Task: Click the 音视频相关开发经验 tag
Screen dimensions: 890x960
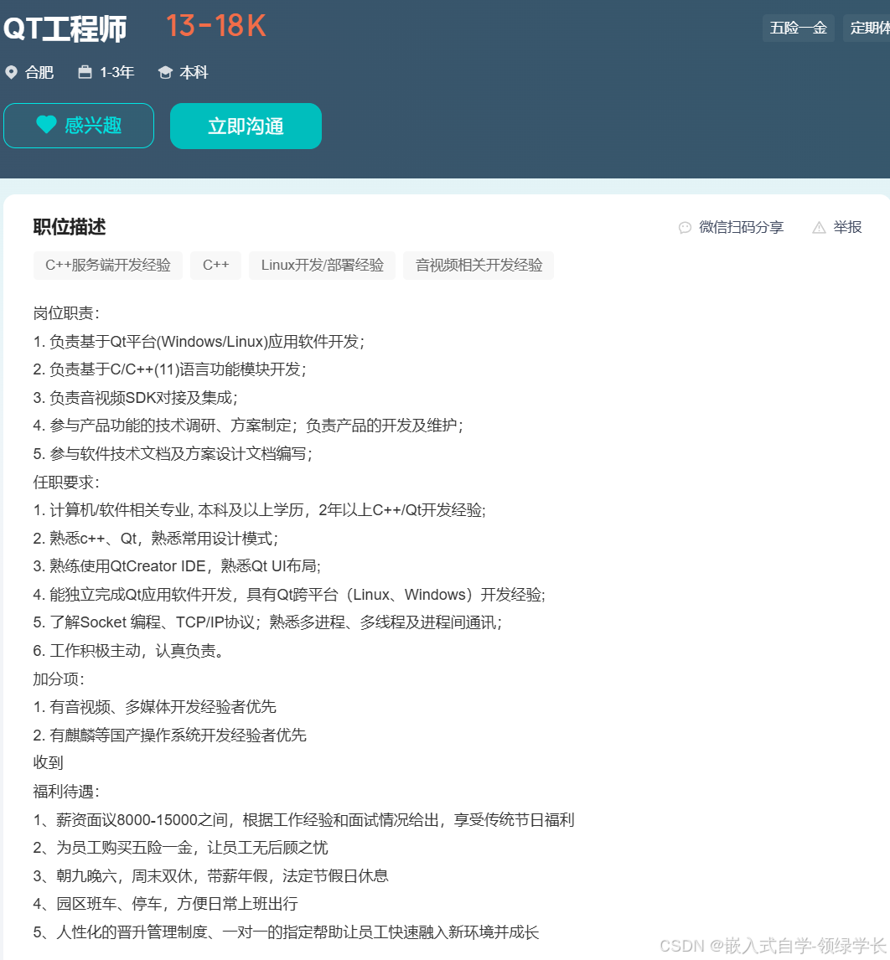Action: pos(479,265)
